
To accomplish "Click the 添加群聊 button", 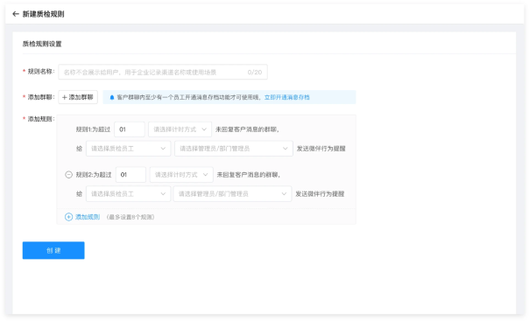I will [x=78, y=97].
